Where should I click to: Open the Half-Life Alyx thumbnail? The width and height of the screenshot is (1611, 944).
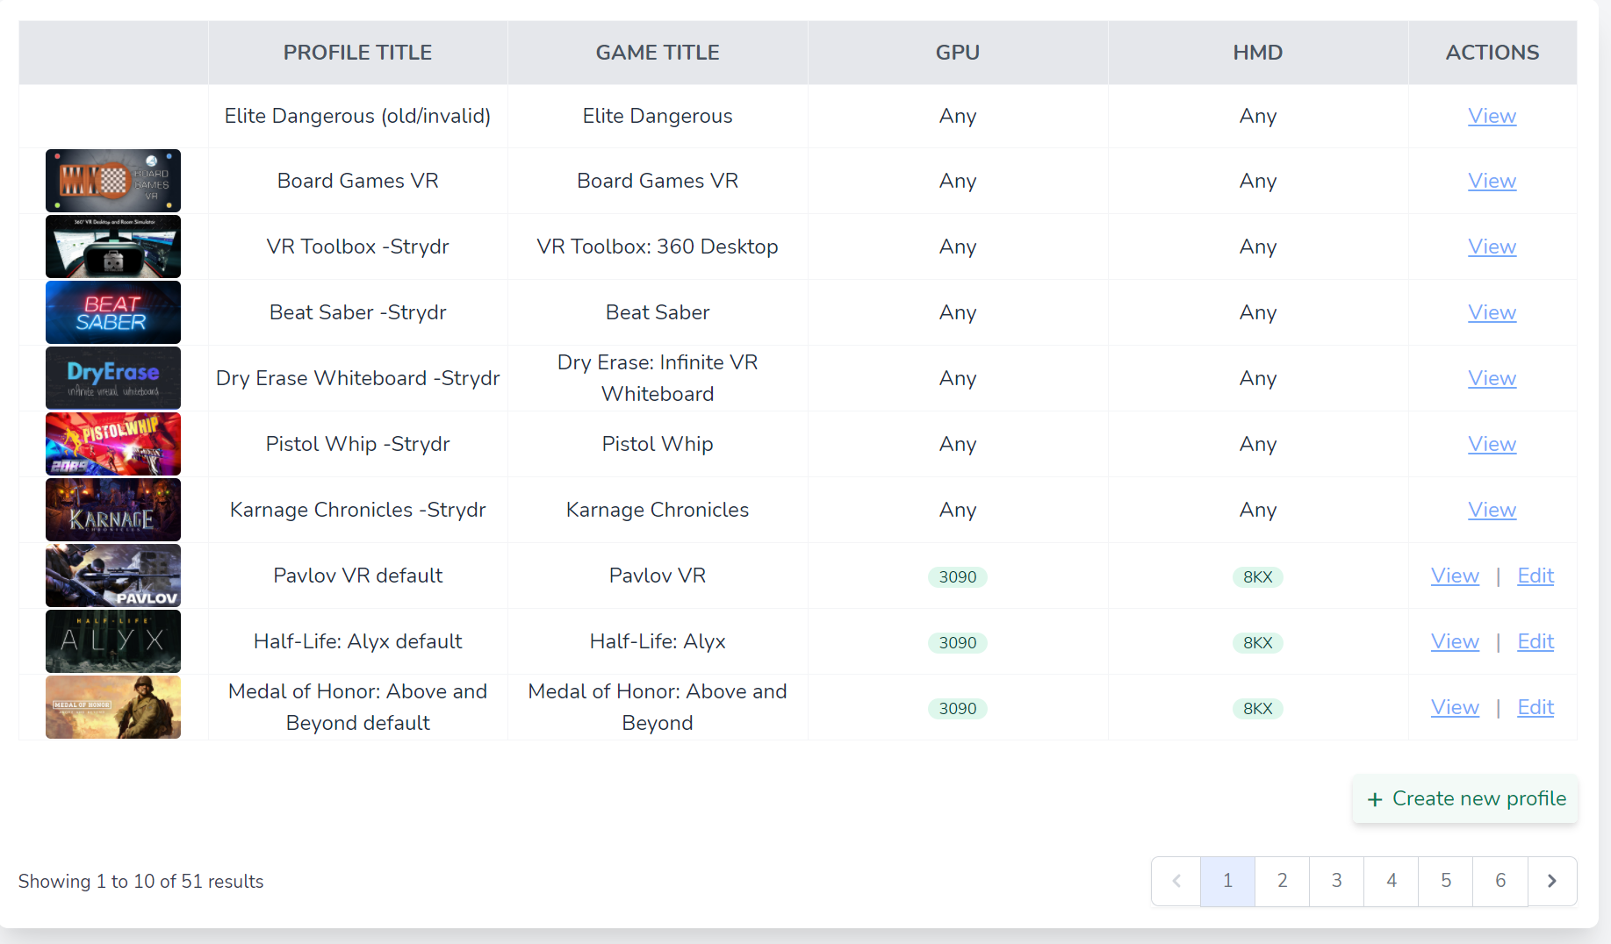pos(113,641)
